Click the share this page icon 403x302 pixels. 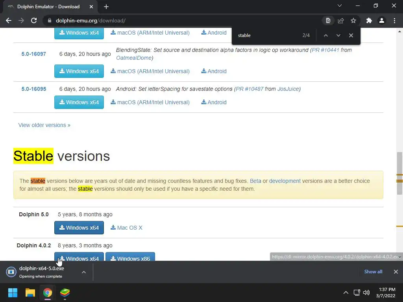[x=341, y=20]
